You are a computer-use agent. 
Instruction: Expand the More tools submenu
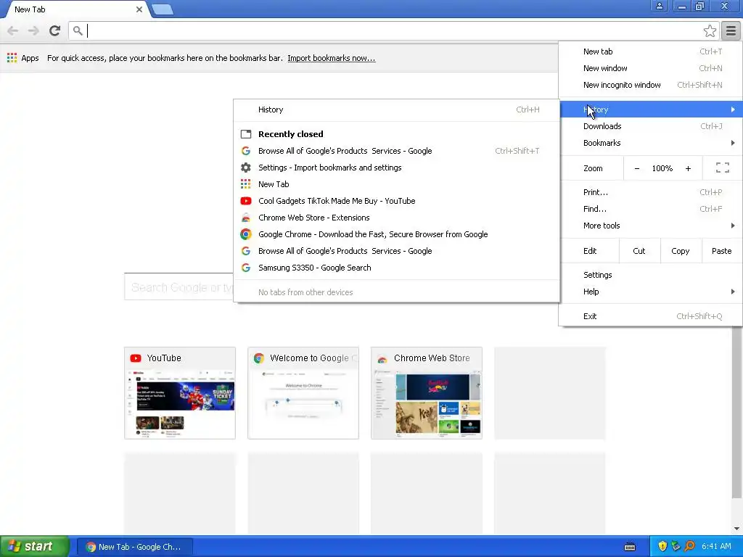point(650,226)
